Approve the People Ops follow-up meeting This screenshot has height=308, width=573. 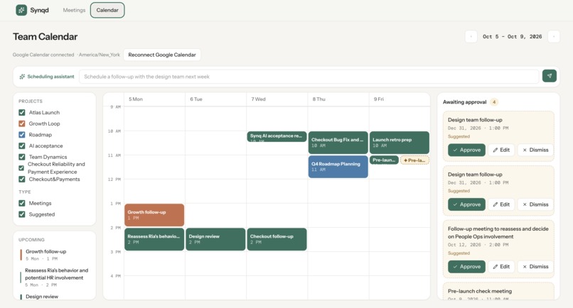point(466,267)
